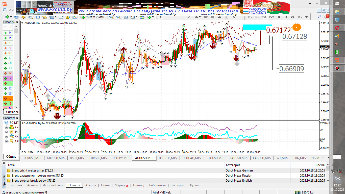Viewport: 345px width, 194px height.
Task: Select the rectangle shape tool
Action: 213,17
